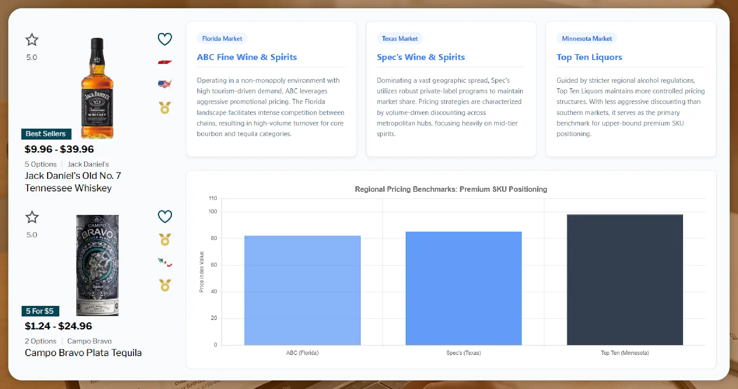Expand the 5 Options dropdown for Jack Daniel's
The image size is (738, 389).
[x=40, y=164]
